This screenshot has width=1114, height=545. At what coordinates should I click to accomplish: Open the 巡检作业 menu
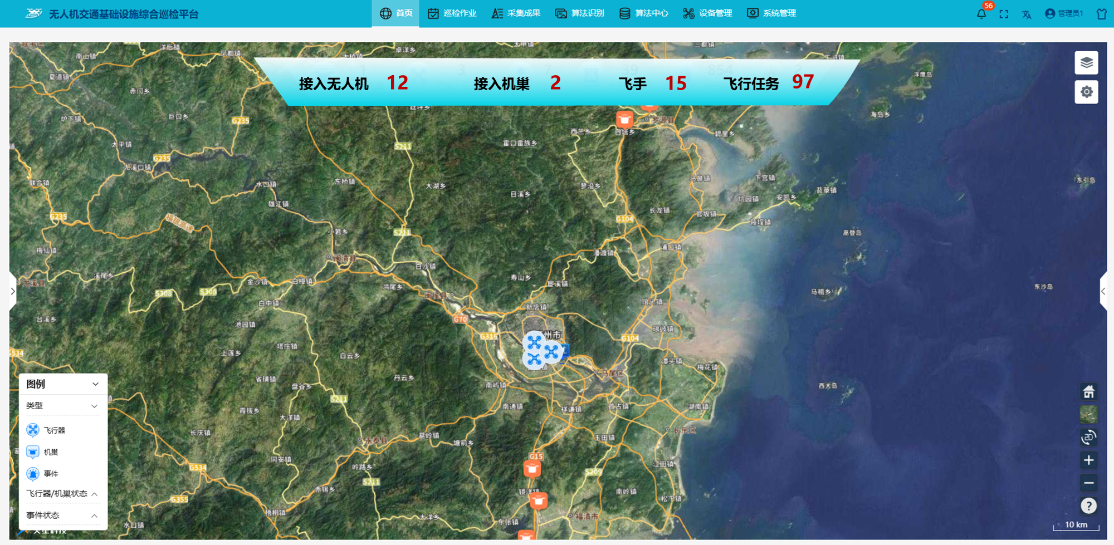pos(452,13)
